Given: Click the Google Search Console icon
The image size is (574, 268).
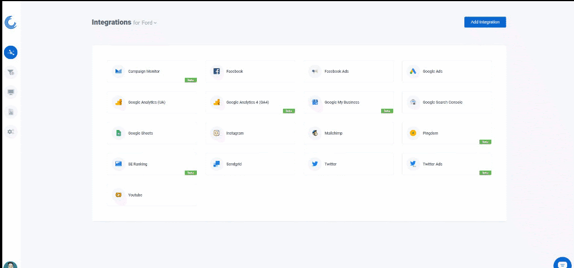Looking at the screenshot, I should click(x=413, y=103).
